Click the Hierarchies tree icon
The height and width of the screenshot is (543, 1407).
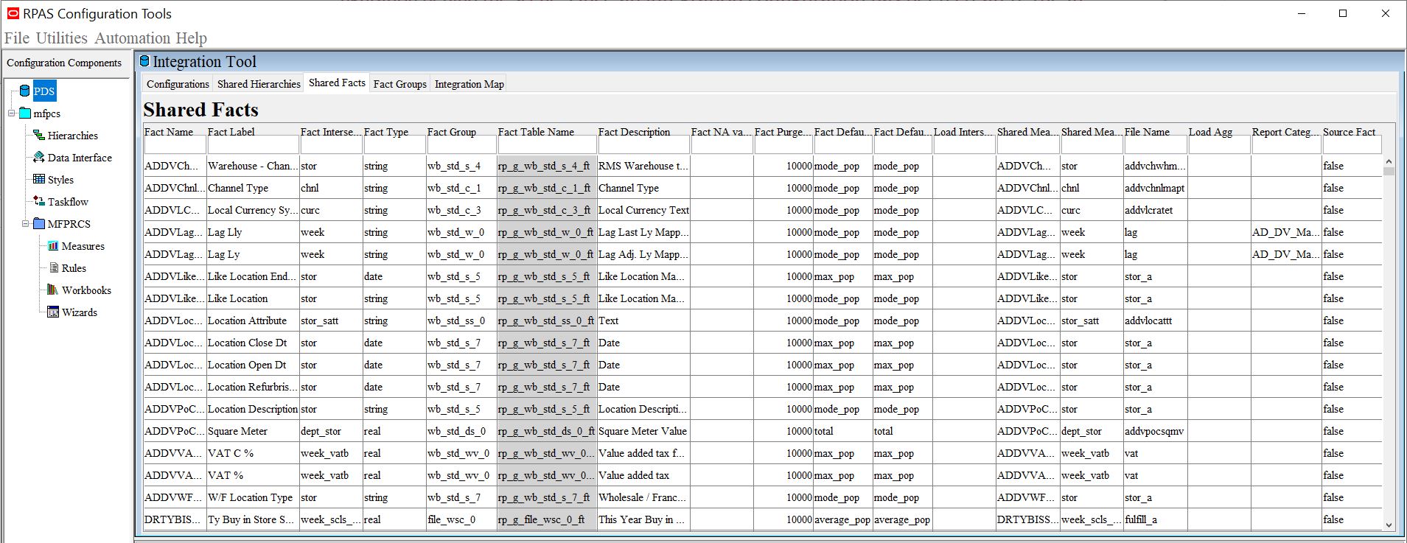pos(39,136)
